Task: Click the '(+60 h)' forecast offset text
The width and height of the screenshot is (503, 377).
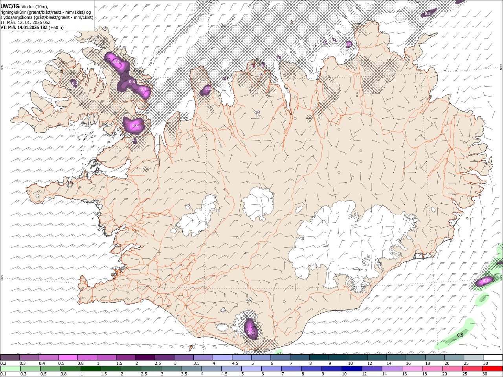Action: pos(56,27)
